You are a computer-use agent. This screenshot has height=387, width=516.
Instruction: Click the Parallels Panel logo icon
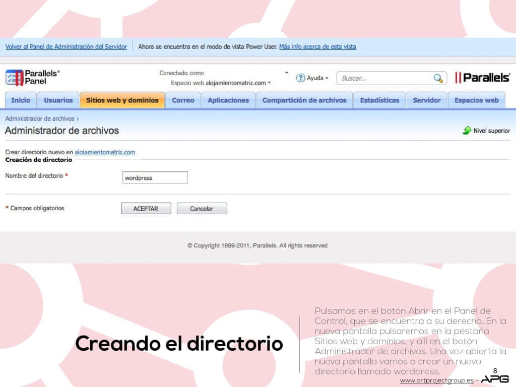coord(15,78)
